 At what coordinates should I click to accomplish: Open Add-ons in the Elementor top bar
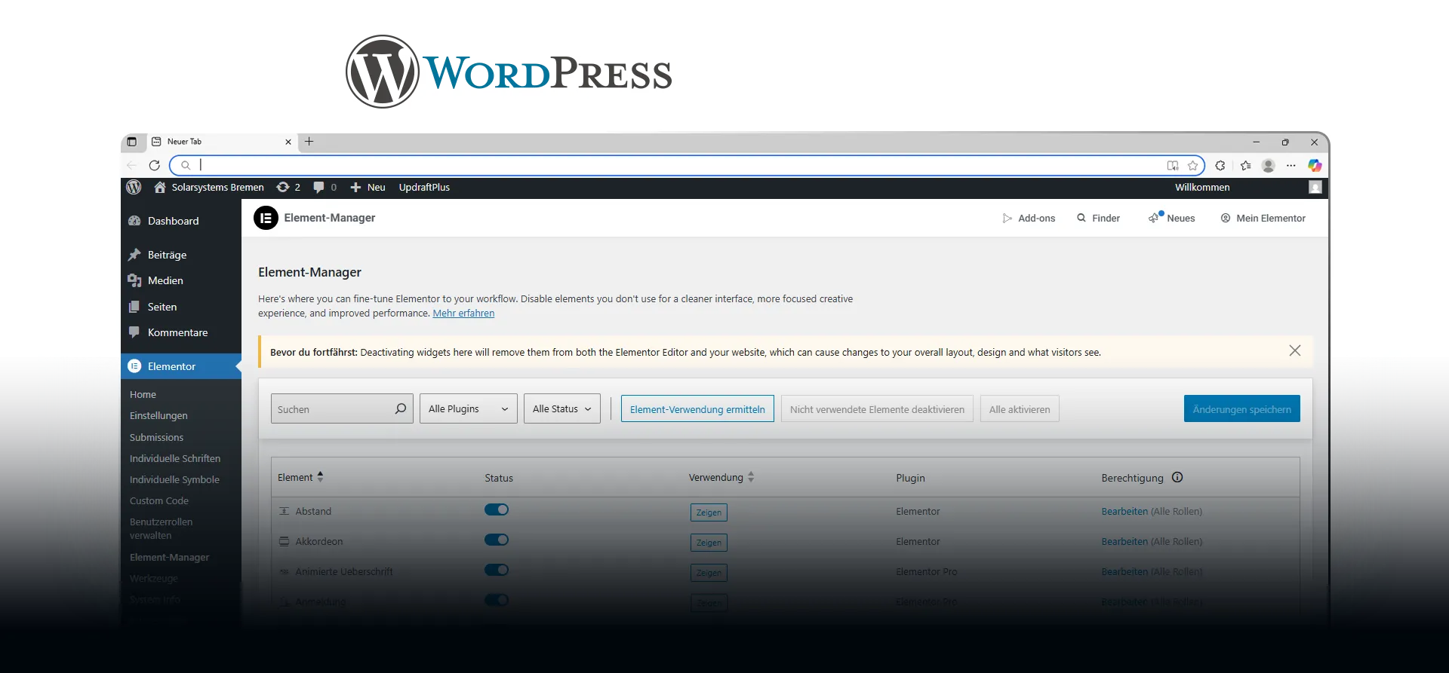click(x=1029, y=218)
